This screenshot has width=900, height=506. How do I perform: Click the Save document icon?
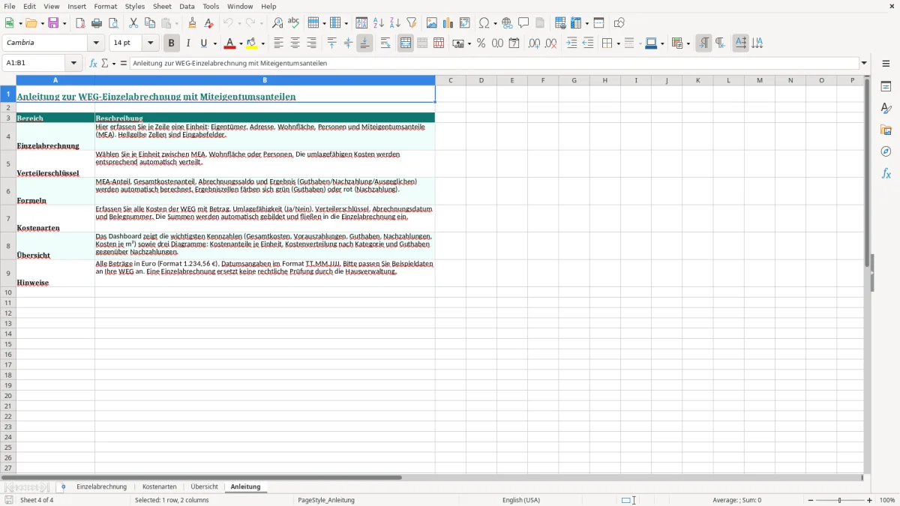pos(53,23)
